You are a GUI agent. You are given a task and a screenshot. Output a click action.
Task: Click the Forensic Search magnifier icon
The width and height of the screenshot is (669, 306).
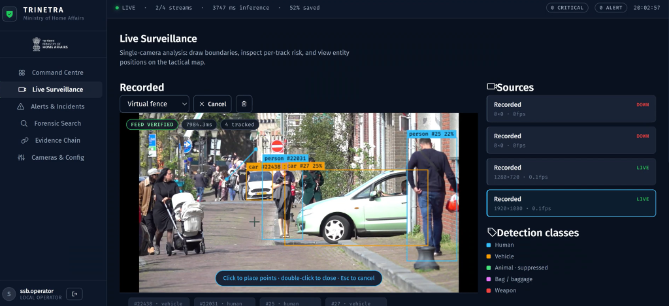[x=24, y=123]
